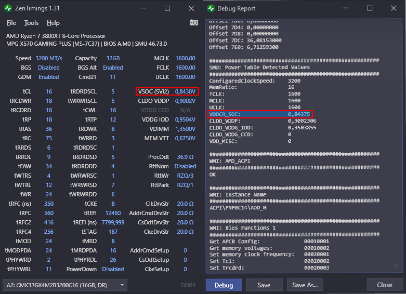Click the Set memory clock frequency line
406x294 pixels.
[x=269, y=255]
